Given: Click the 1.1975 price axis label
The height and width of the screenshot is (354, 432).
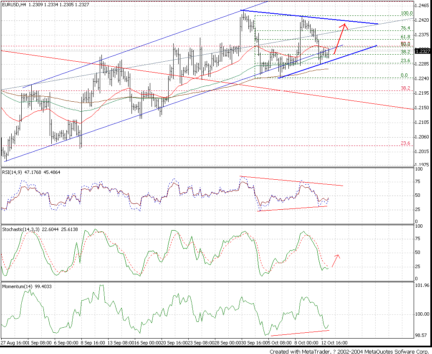Looking at the screenshot, I should tap(423, 165).
